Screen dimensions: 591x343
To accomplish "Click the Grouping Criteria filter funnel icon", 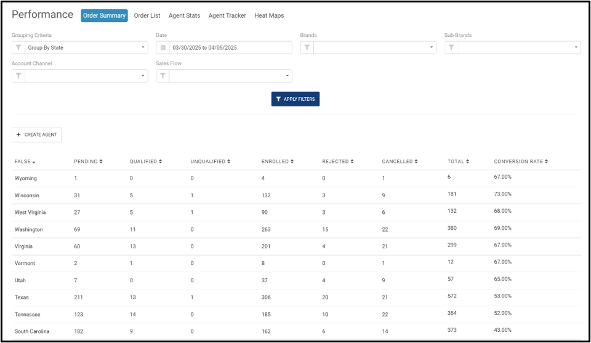I will click(x=18, y=48).
